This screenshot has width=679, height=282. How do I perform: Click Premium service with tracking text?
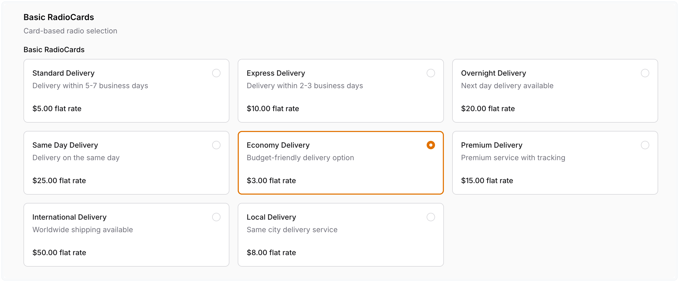click(x=513, y=158)
